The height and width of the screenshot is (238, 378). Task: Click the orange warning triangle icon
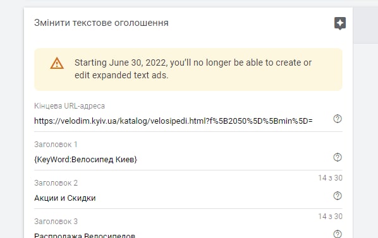(57, 63)
